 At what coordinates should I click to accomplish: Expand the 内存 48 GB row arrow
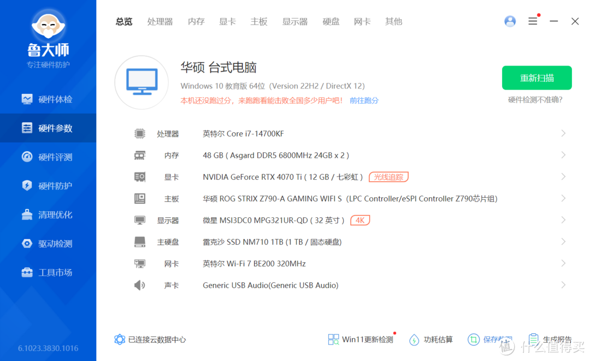click(x=563, y=155)
